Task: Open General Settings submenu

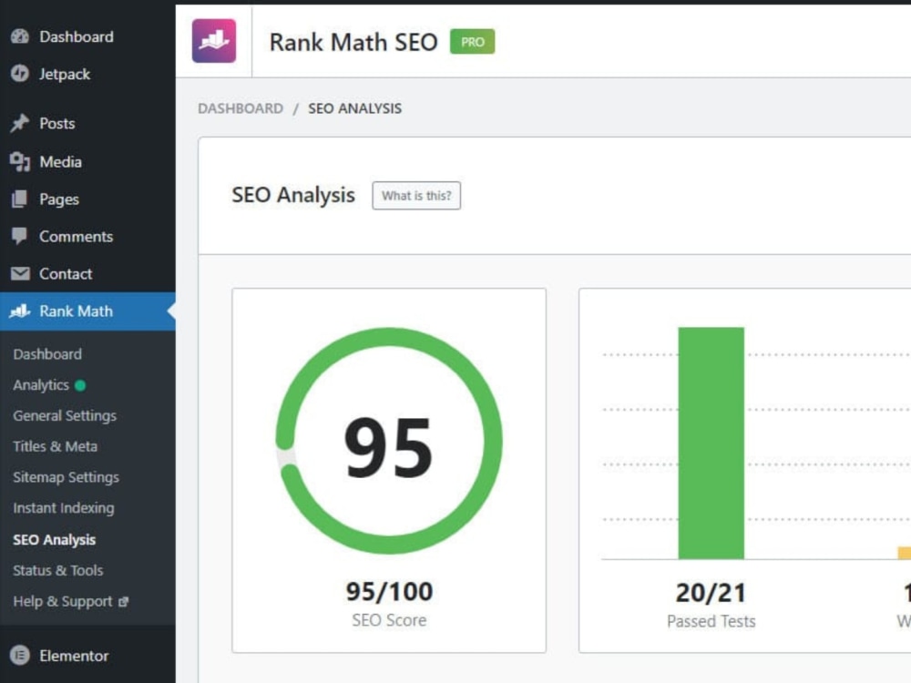Action: [65, 416]
